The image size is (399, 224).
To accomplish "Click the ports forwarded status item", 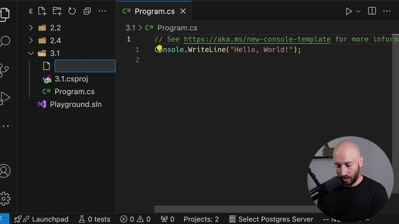I will 168,219.
